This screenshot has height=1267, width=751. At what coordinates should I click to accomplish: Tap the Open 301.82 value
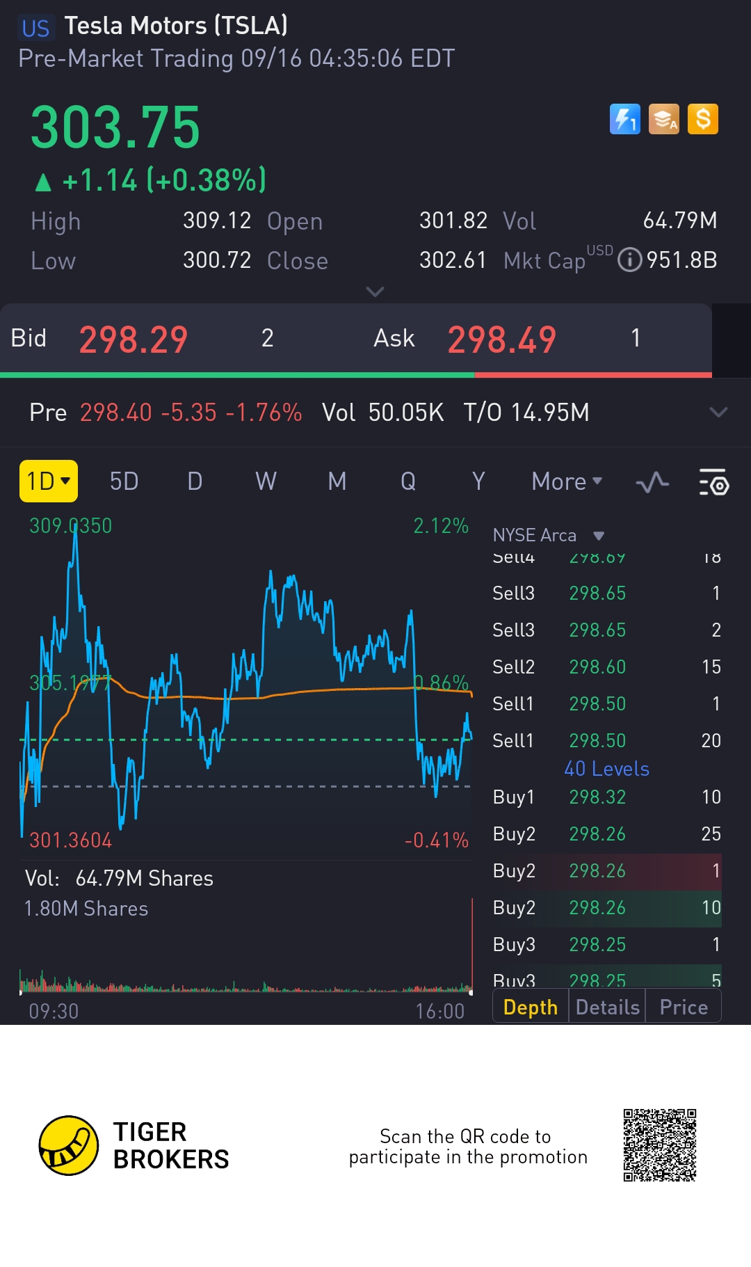tap(453, 221)
